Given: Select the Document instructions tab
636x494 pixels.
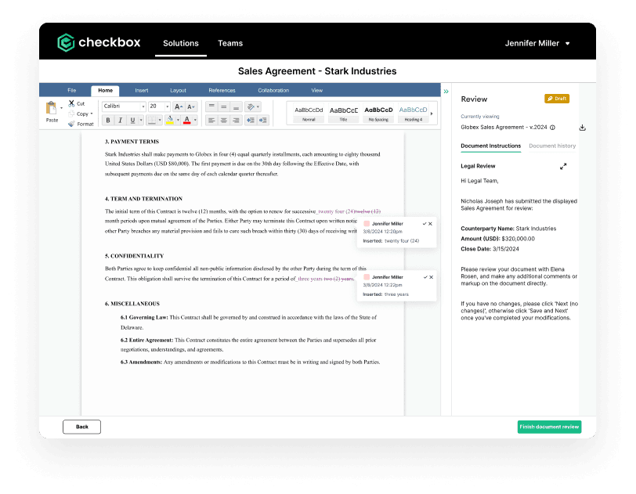Looking at the screenshot, I should 491,146.
